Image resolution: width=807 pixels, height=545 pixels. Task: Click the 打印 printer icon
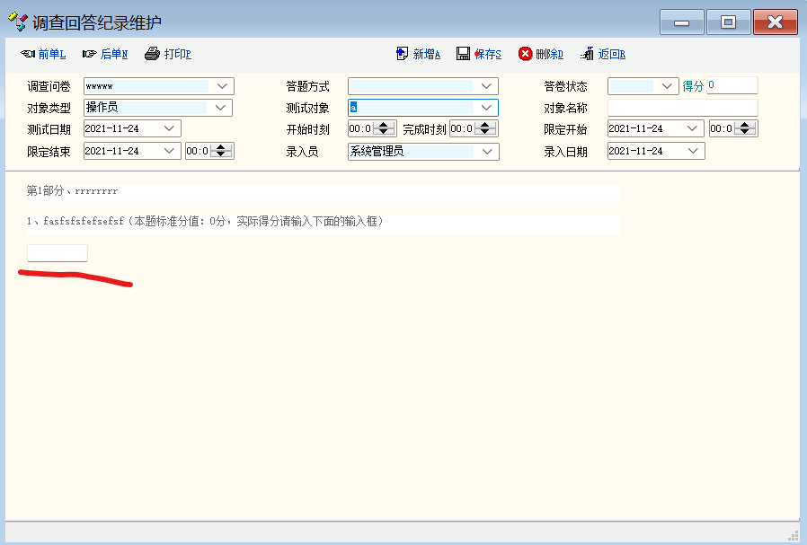[x=152, y=54]
